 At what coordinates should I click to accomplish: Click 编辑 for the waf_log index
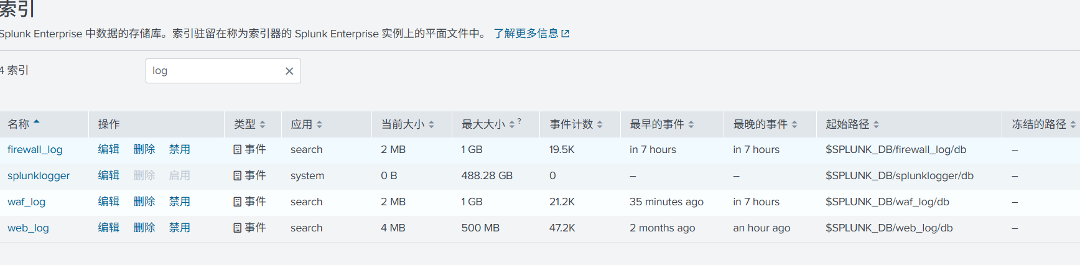pyautogui.click(x=109, y=202)
